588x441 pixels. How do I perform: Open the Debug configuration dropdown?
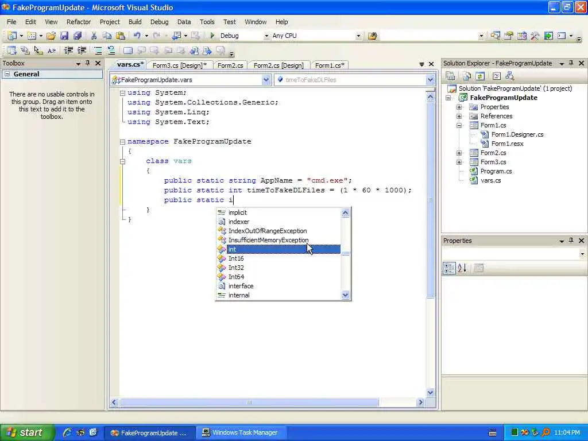266,36
